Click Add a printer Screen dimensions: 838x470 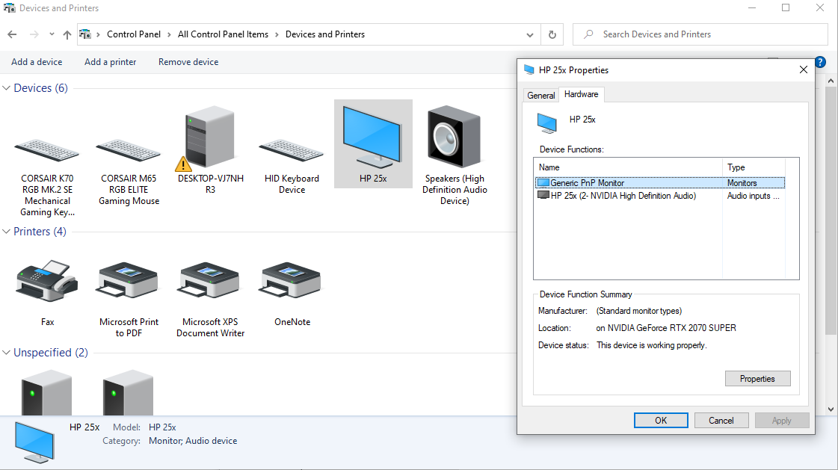110,62
